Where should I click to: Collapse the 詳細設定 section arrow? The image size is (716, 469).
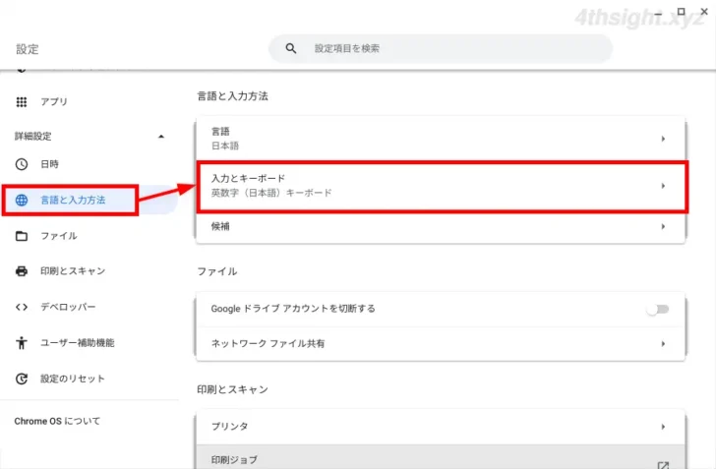click(160, 137)
